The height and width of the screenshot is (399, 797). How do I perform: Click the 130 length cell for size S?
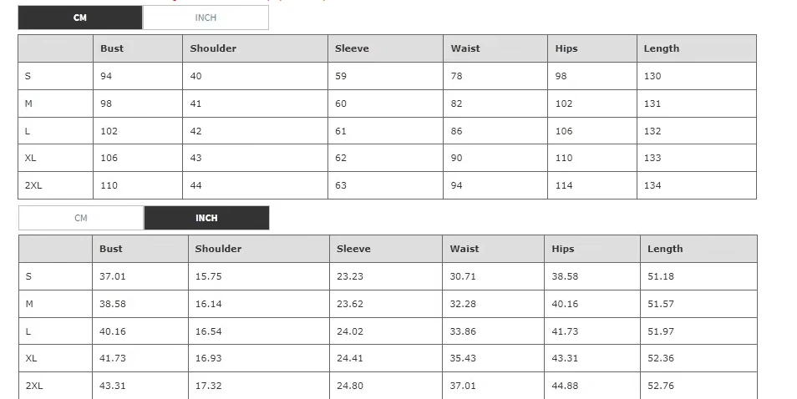pos(652,76)
